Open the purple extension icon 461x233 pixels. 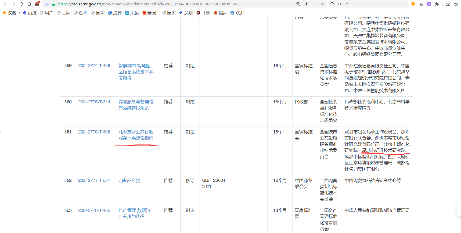tap(429, 4)
